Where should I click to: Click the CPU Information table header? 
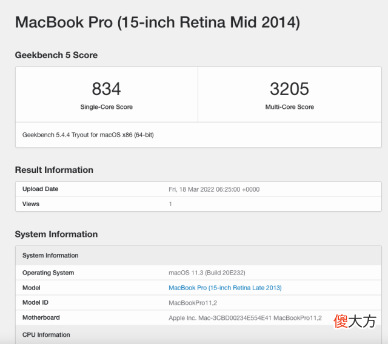coord(198,334)
